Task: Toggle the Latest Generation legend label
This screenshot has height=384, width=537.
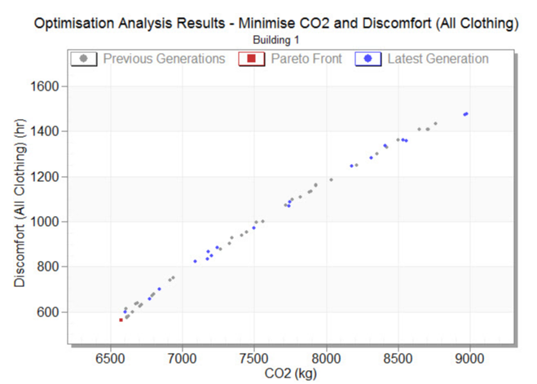Action: (438, 59)
